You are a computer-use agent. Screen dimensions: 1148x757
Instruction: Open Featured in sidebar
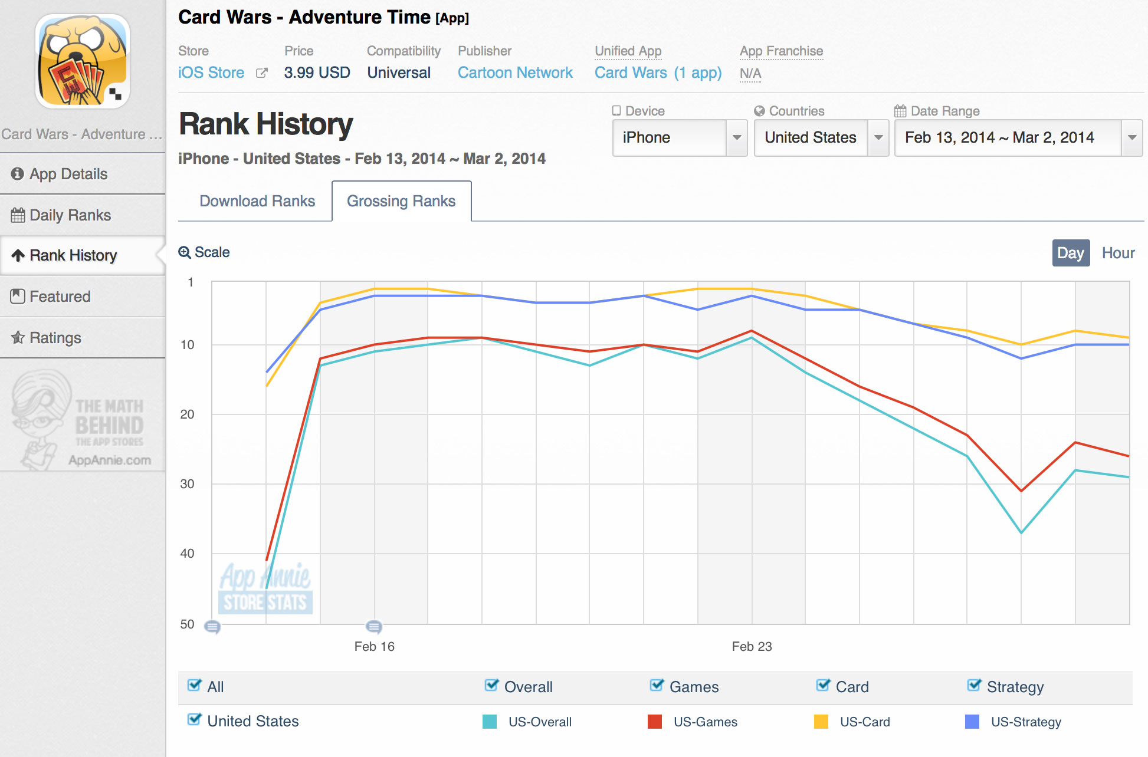[83, 297]
